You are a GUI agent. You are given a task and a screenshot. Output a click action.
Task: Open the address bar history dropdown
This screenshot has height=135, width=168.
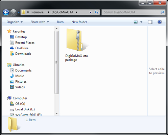[x=90, y=12]
